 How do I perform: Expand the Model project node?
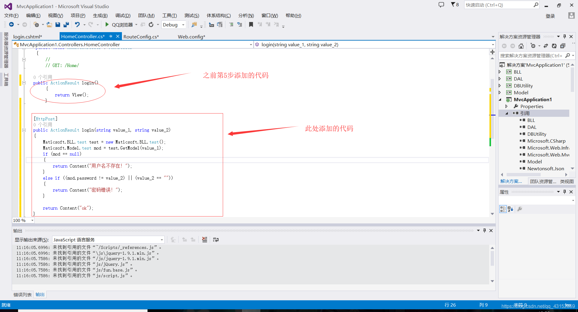coord(500,92)
